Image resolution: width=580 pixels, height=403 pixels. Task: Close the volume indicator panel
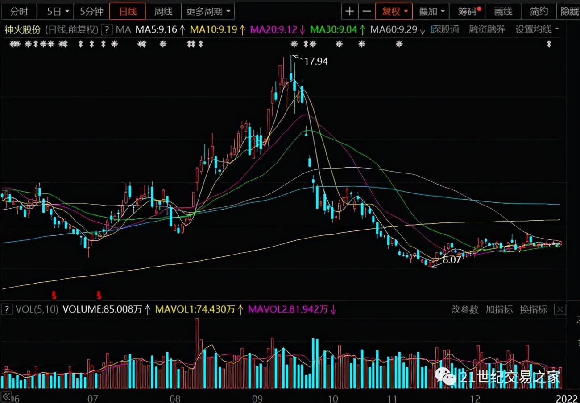tap(560, 309)
